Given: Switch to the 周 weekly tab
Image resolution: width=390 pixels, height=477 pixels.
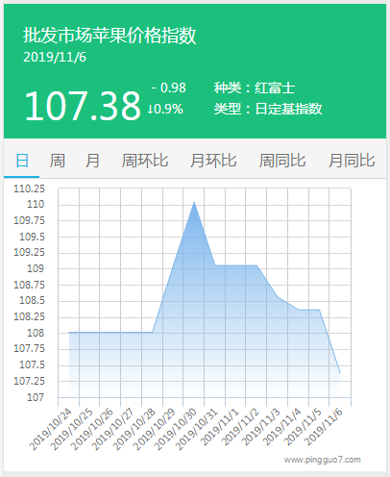Looking at the screenshot, I should coord(58,161).
